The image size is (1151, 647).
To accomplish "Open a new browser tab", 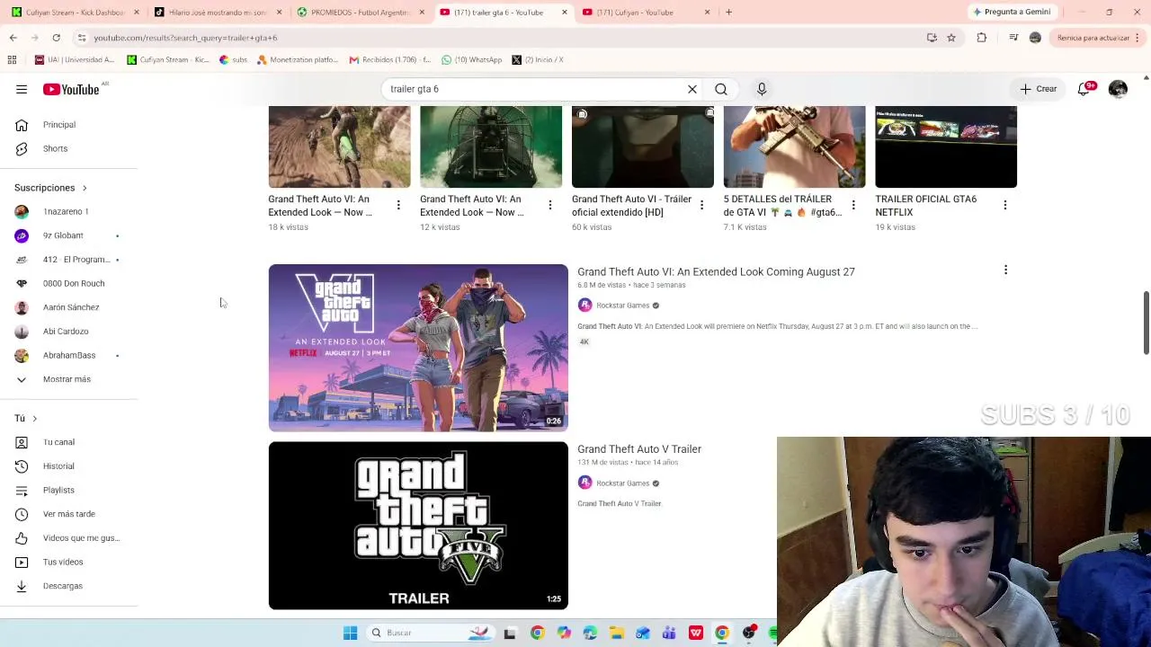I will click(x=729, y=13).
